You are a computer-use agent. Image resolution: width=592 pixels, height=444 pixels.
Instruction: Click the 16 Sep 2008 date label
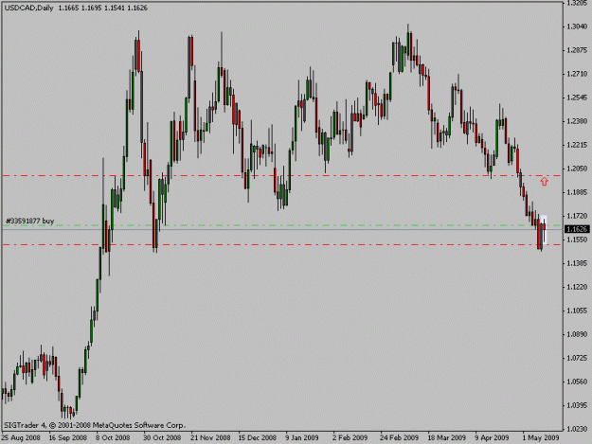tap(68, 438)
